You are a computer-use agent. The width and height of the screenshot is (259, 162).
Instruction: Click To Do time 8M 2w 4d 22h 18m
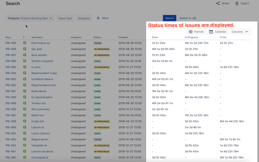232,121
